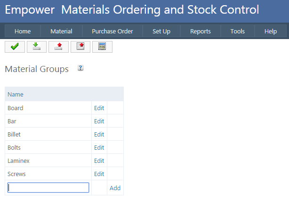Click Add to create new group
The height and width of the screenshot is (201, 289).
115,188
